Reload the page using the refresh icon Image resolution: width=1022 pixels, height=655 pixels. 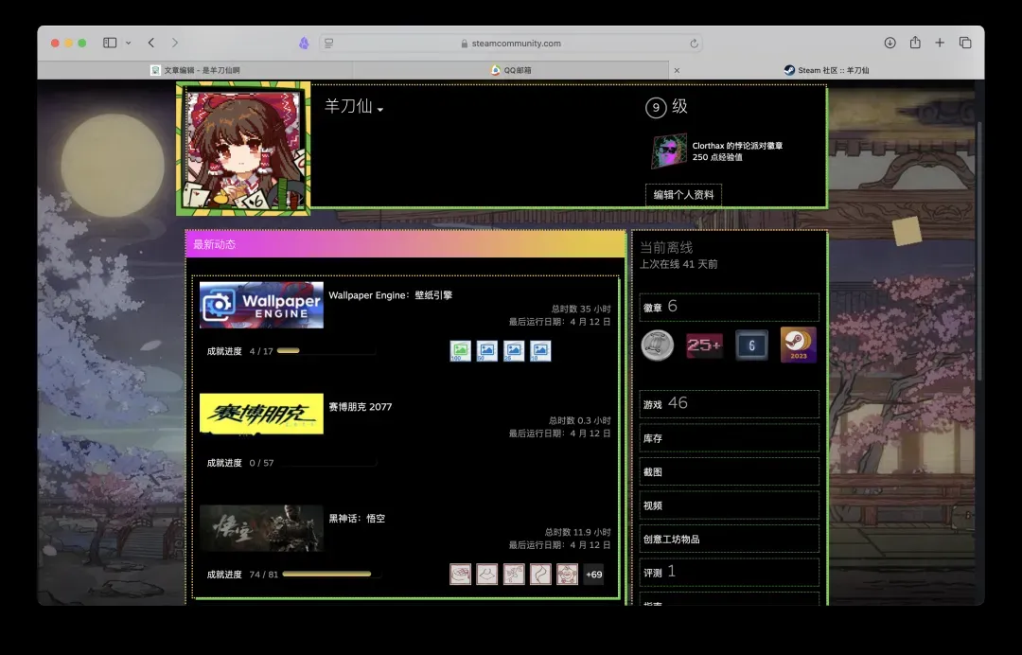point(694,44)
